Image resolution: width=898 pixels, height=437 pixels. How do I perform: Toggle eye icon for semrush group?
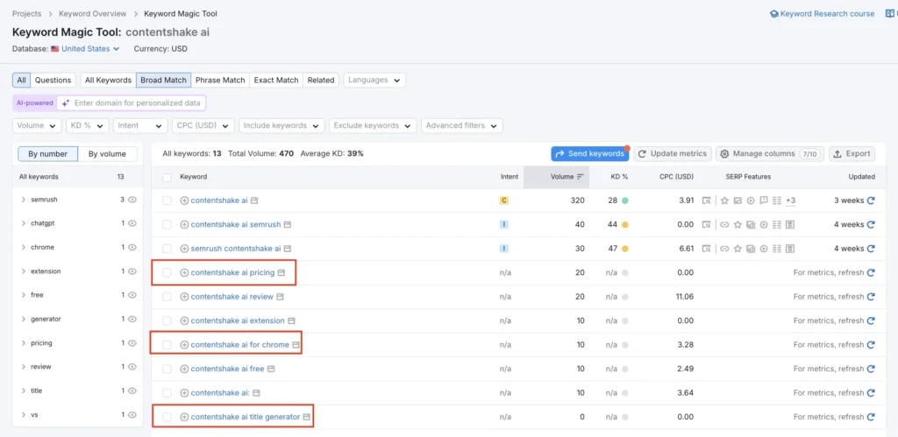tap(132, 200)
